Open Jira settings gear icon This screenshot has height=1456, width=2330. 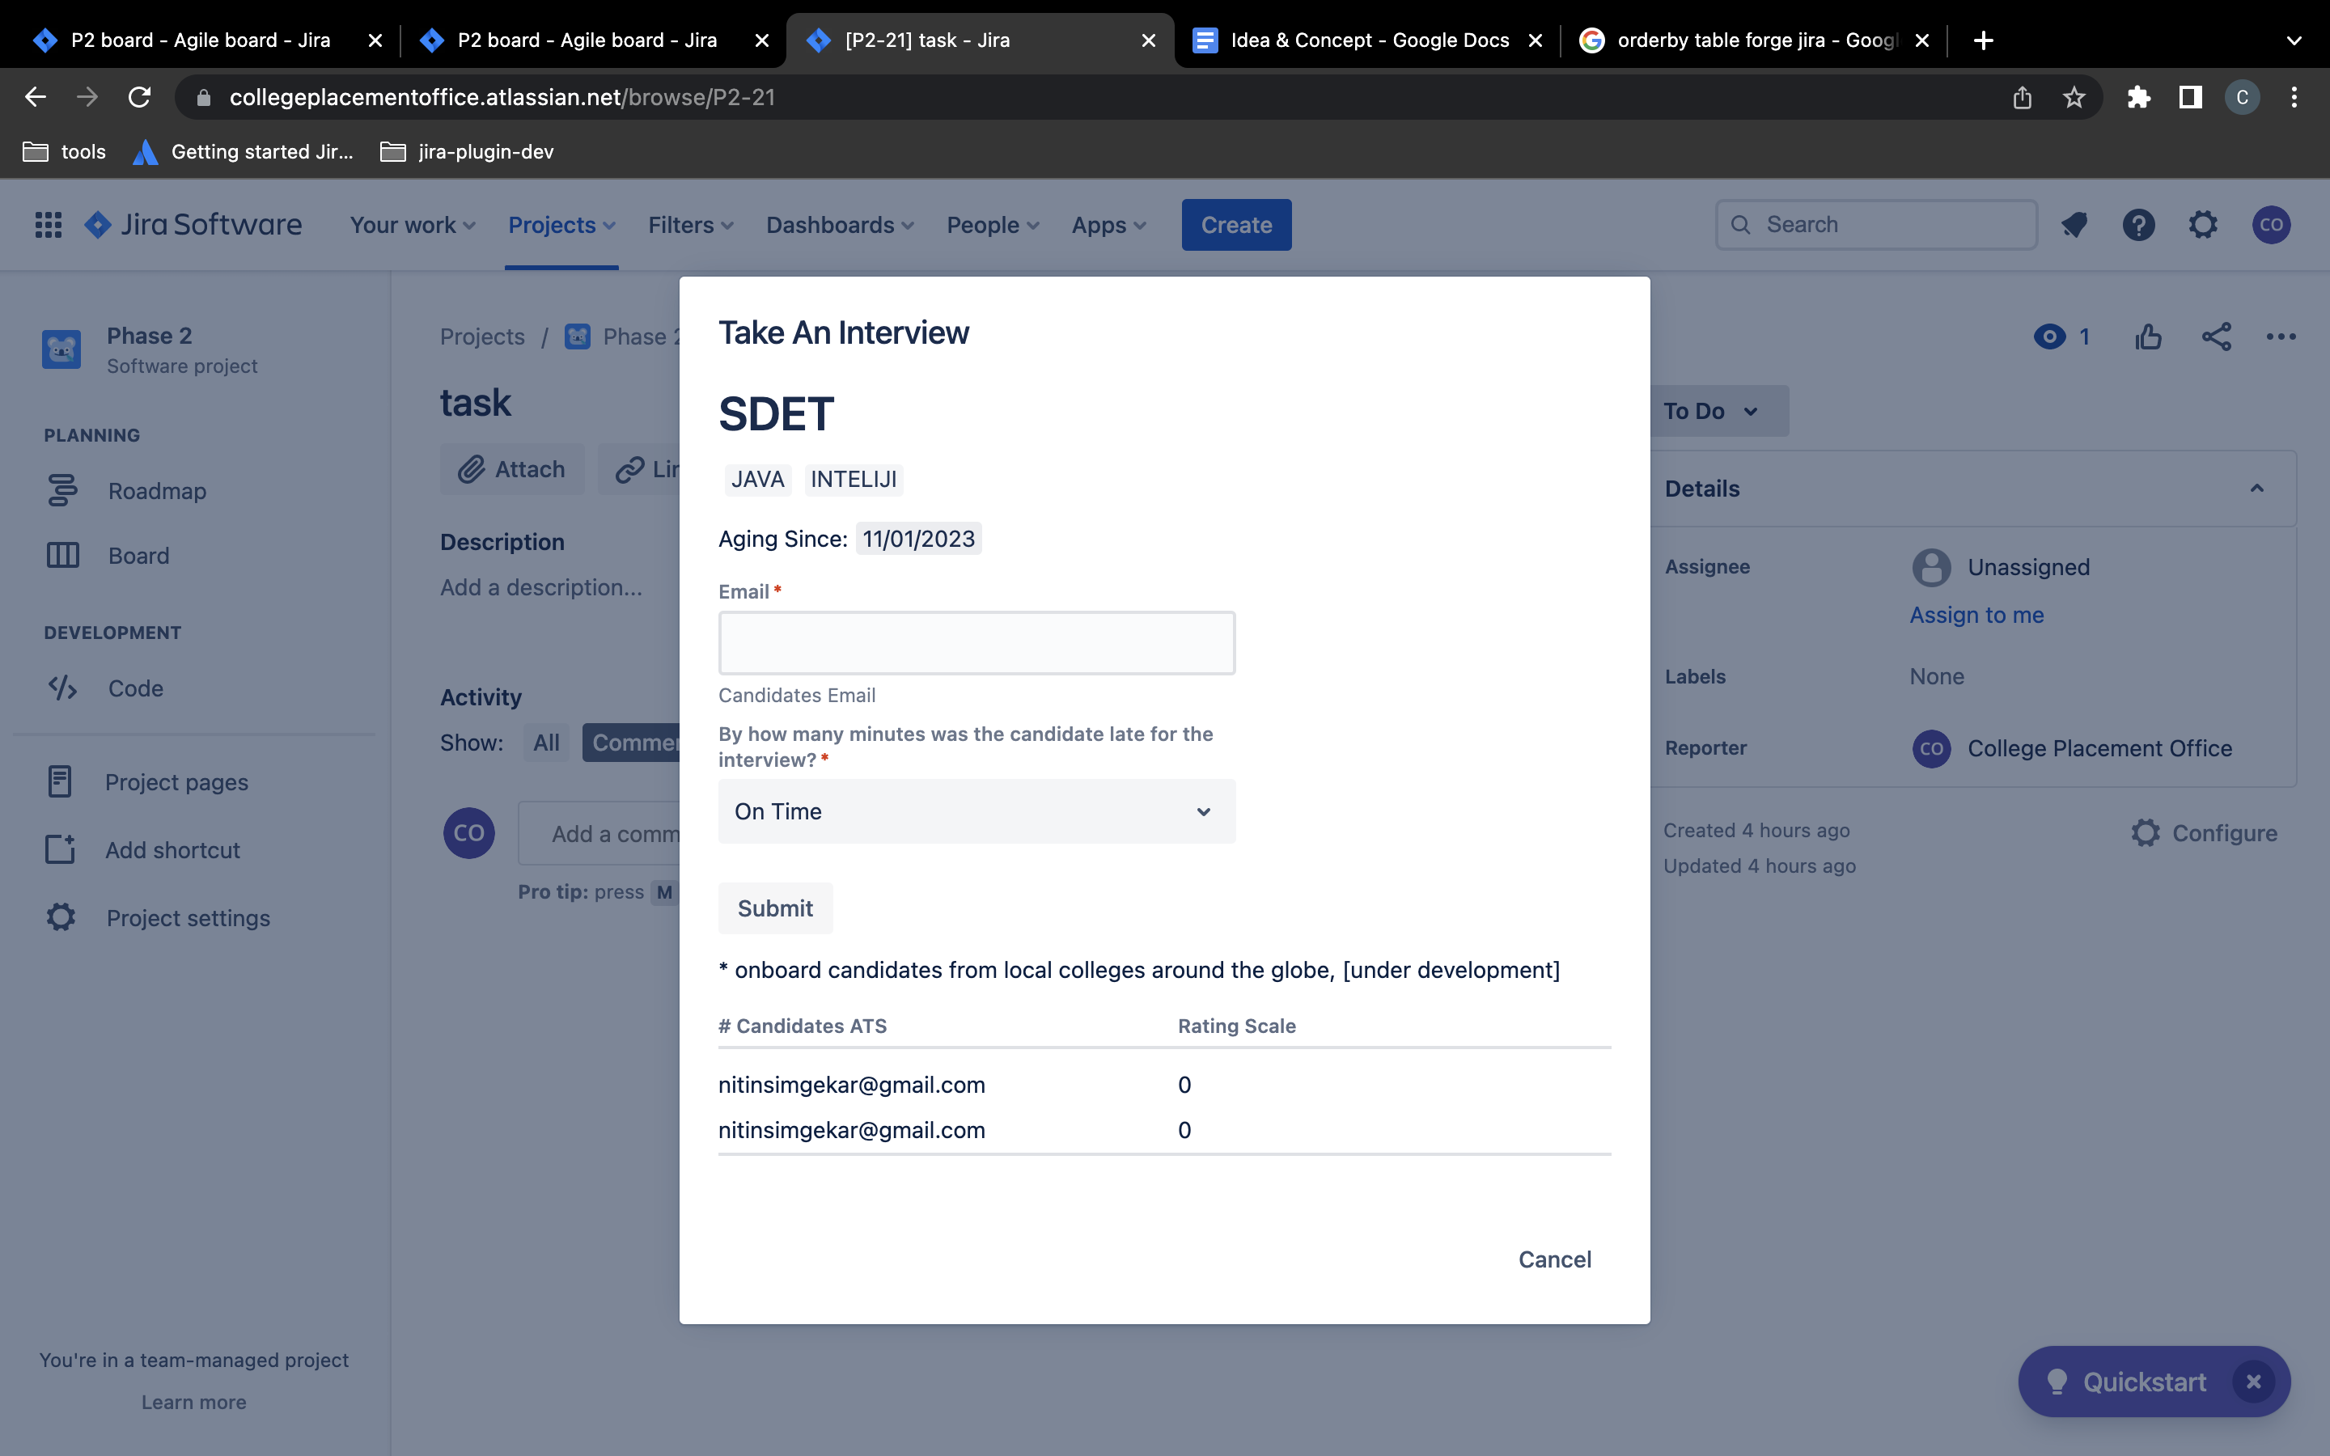pyautogui.click(x=2203, y=224)
